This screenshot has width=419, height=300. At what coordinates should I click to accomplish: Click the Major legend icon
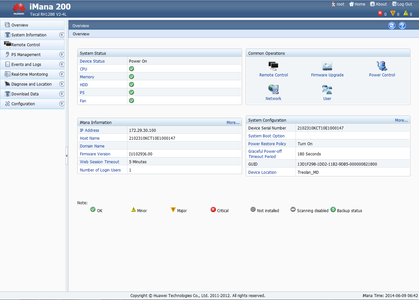(x=173, y=210)
